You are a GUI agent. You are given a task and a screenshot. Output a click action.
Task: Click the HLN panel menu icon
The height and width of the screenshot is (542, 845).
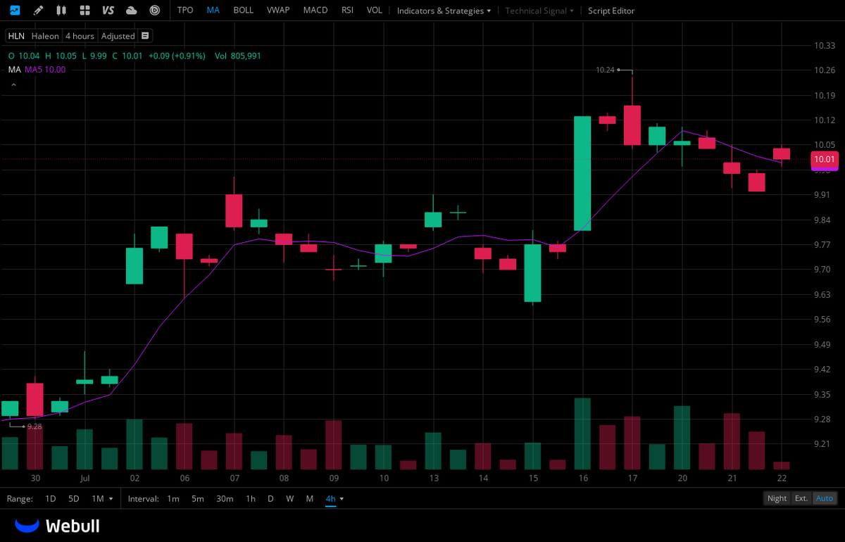point(145,36)
